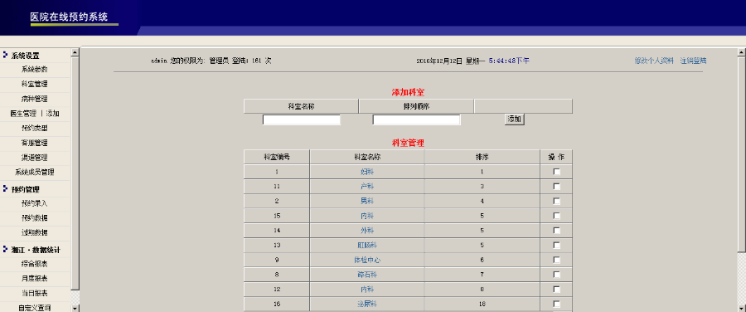Open 客服管理 in the sidebar
Screen dimensions: 746x312
click(x=34, y=143)
